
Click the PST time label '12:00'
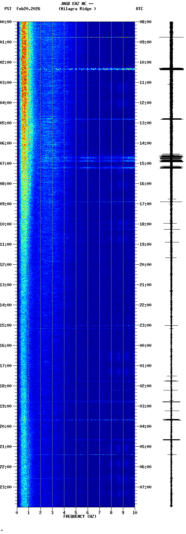pos(5,265)
